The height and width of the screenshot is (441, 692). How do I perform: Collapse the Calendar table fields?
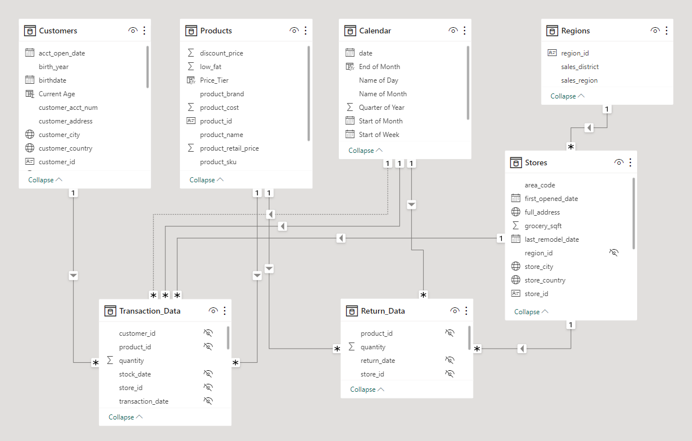click(366, 151)
